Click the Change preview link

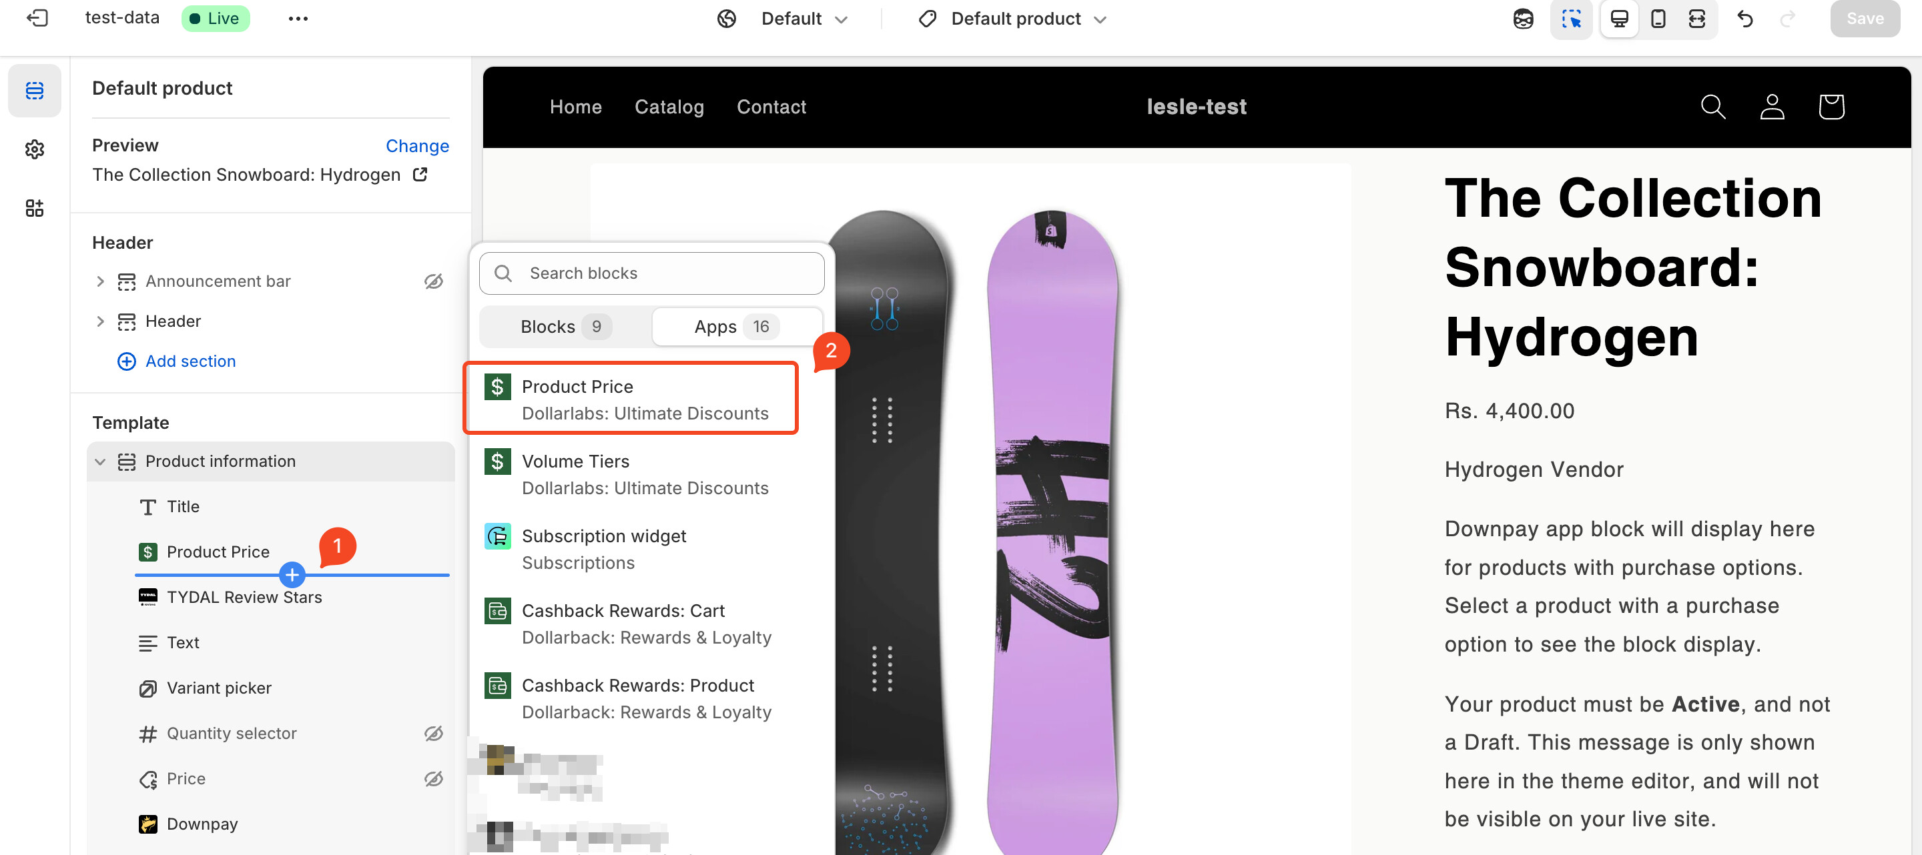pyautogui.click(x=417, y=146)
